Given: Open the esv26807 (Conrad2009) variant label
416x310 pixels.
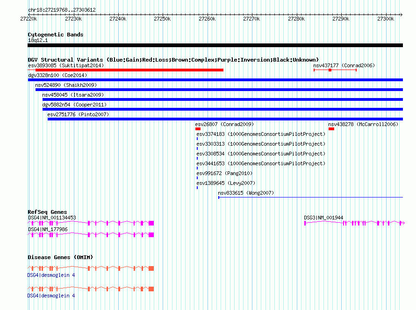Looking at the screenshot, I should [224, 124].
